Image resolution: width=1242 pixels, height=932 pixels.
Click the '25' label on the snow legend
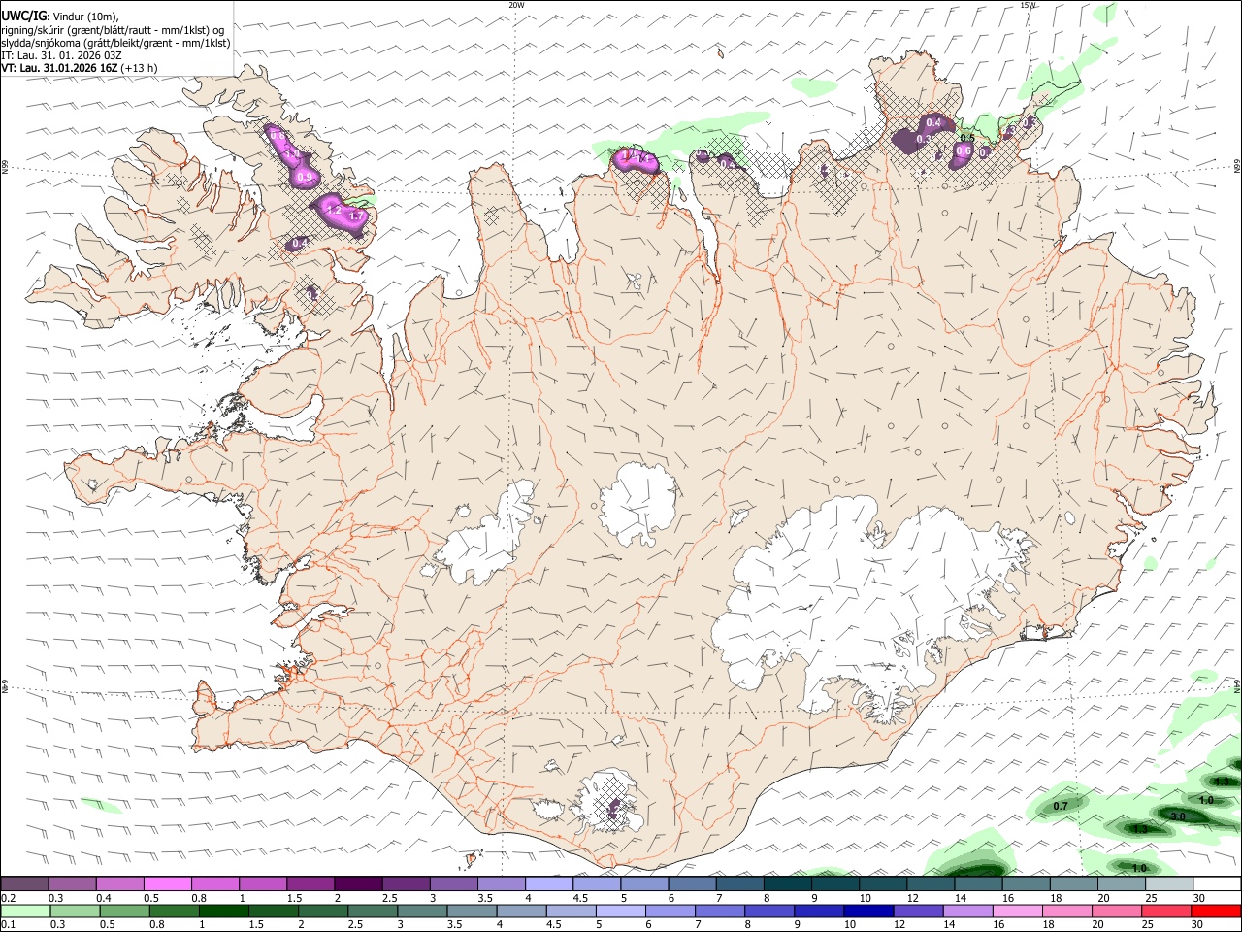click(x=1150, y=898)
